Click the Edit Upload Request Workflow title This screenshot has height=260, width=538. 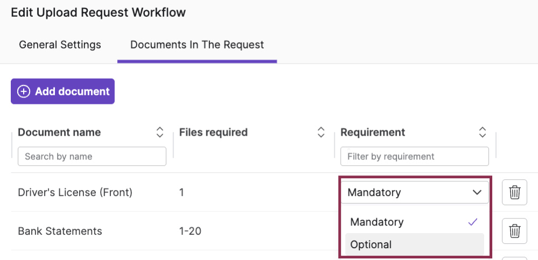(99, 13)
